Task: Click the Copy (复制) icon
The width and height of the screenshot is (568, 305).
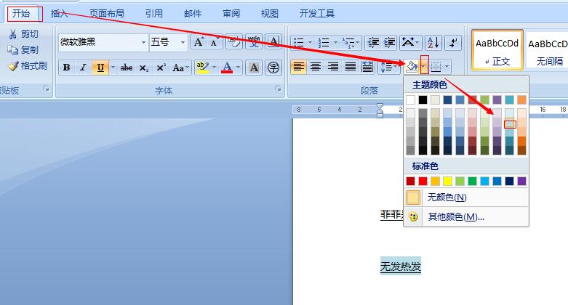Action: 13,50
